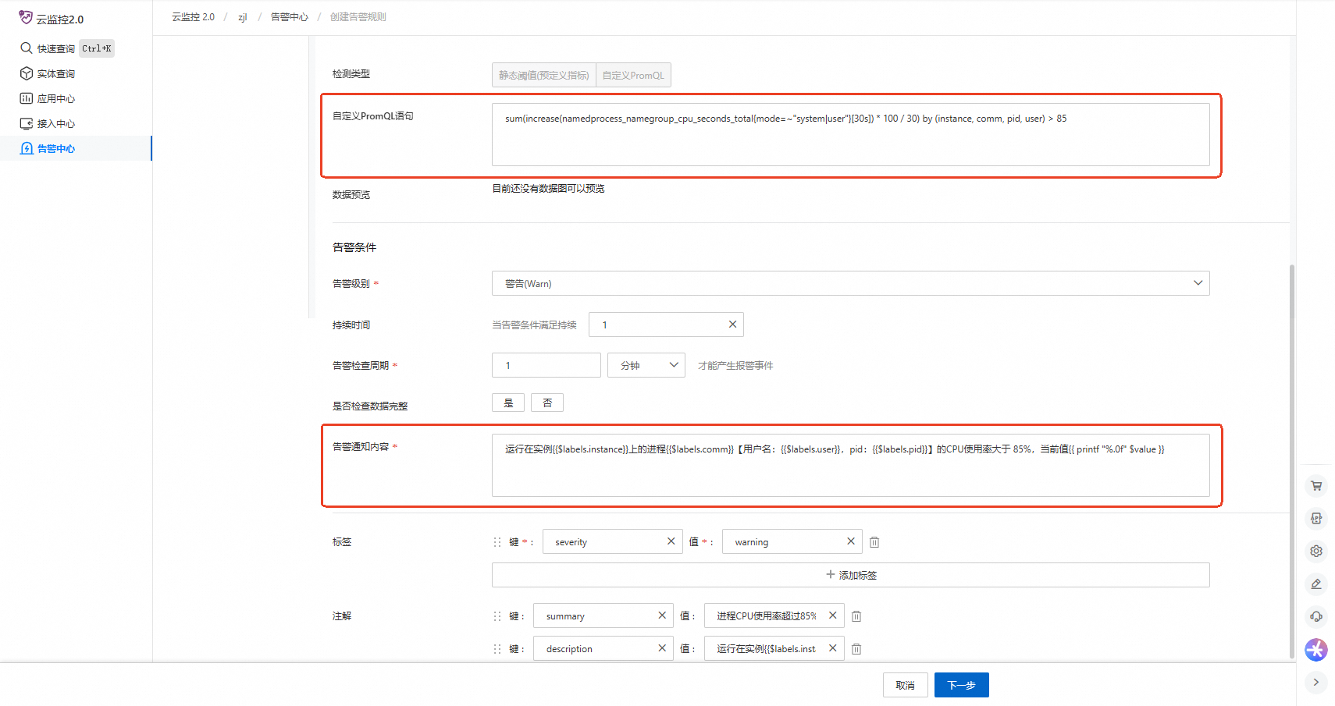1335x706 pixels.
Task: Clear the 进程CPU使用率超过85% value field
Action: click(833, 616)
